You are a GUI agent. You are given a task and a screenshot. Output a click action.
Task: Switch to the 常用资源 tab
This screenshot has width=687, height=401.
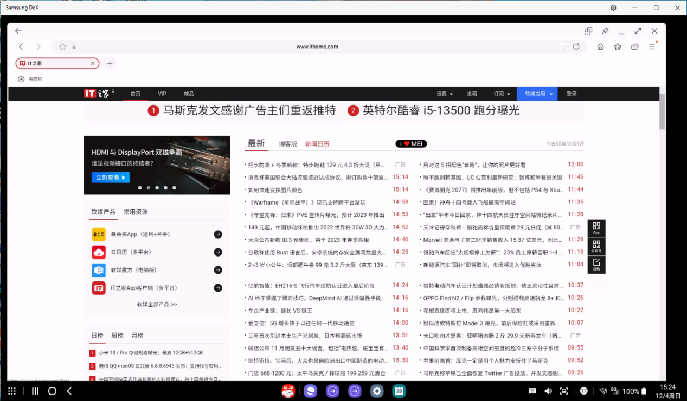point(136,212)
